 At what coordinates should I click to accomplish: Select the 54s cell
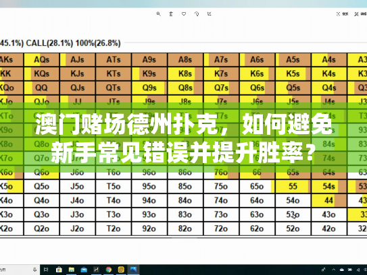pos(329,187)
